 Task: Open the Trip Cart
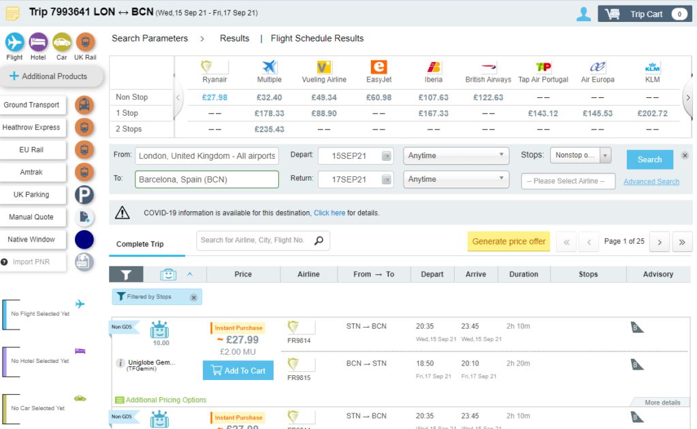point(645,14)
